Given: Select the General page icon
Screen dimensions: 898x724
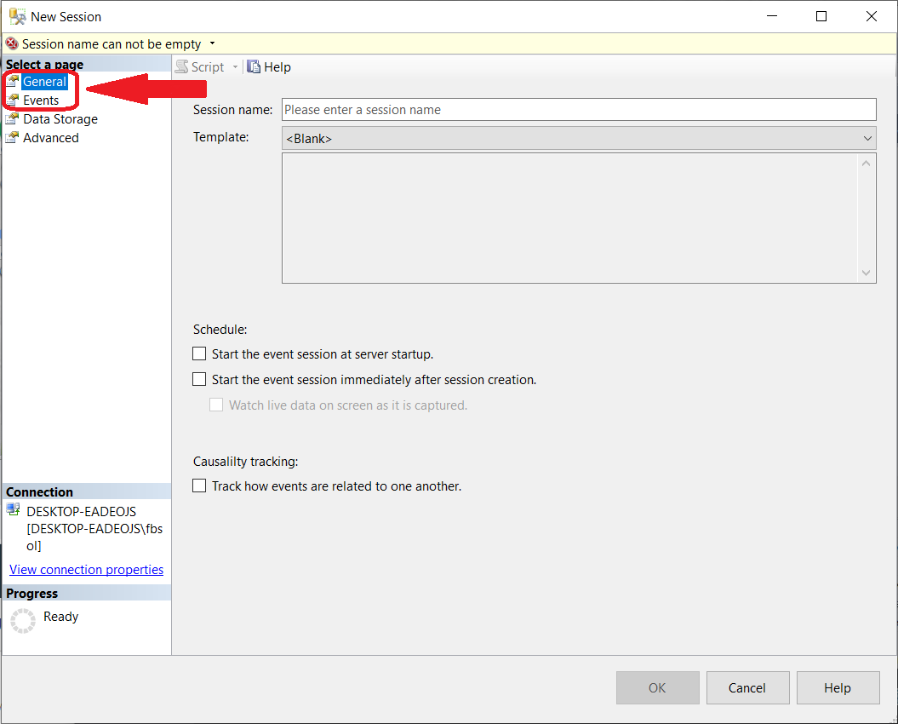Looking at the screenshot, I should (13, 82).
